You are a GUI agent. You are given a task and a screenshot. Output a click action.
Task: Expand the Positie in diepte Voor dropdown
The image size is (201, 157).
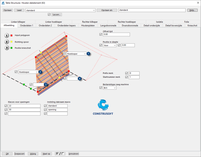click(109, 45)
